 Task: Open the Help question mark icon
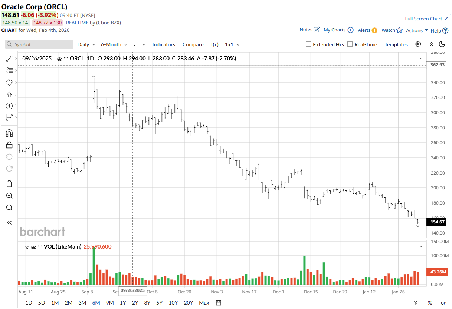click(445, 30)
